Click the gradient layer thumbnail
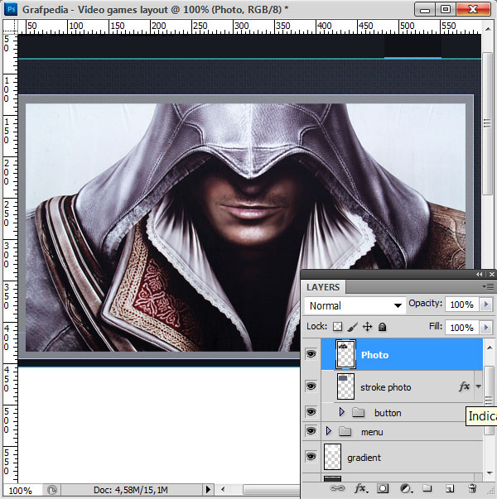This screenshot has height=499, width=497. coord(332,457)
